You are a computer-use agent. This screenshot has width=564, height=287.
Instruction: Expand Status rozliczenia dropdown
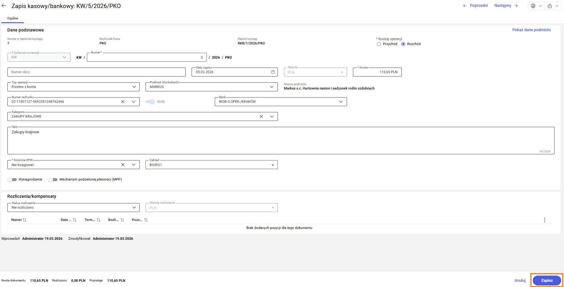134,208
